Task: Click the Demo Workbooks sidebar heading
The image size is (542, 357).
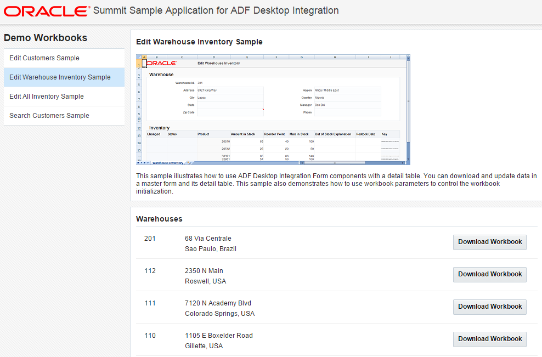Action: (x=46, y=38)
